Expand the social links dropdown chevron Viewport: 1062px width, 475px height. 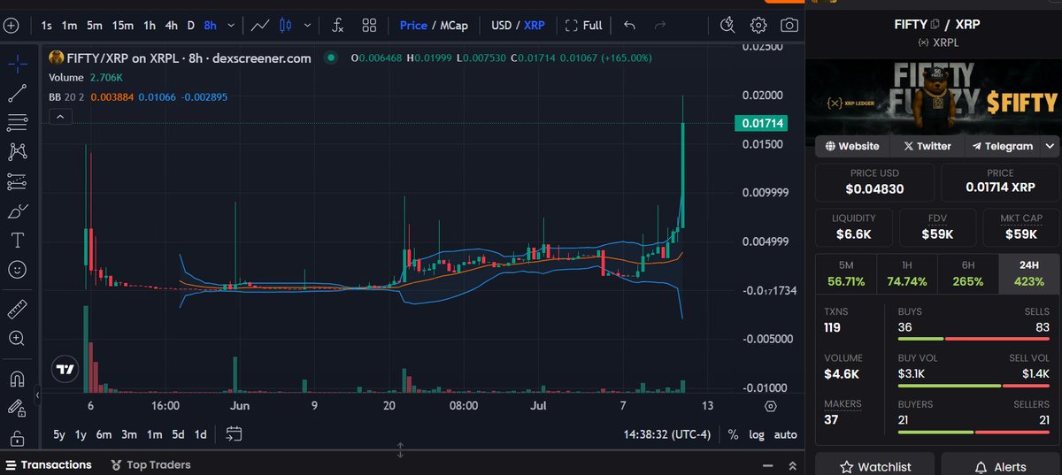[1050, 146]
